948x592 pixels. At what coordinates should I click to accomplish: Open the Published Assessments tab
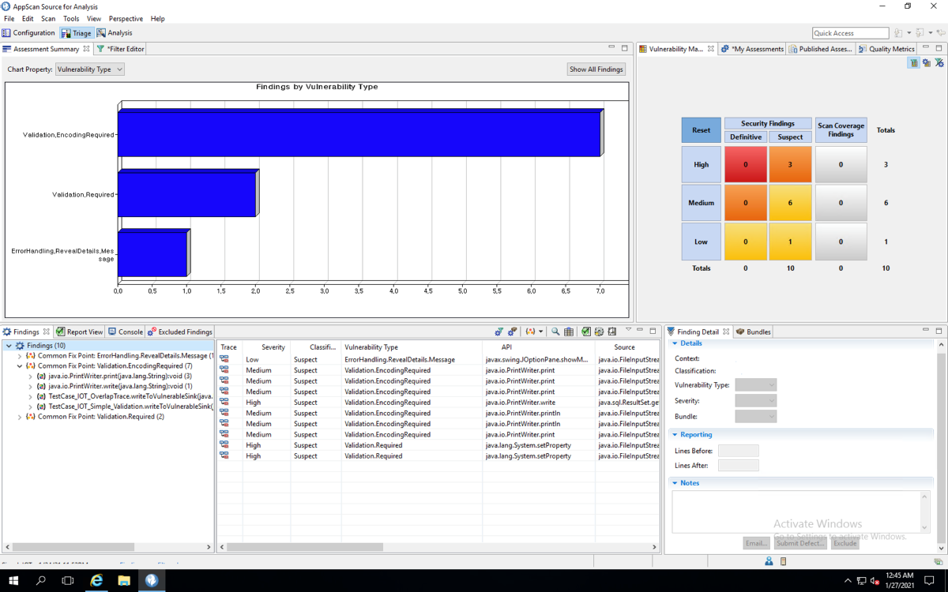(x=820, y=49)
